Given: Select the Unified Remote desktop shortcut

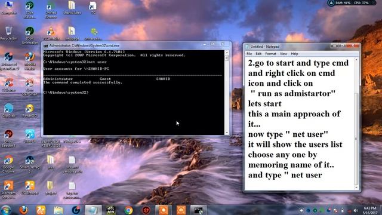Looking at the screenshot, I should [51, 10].
